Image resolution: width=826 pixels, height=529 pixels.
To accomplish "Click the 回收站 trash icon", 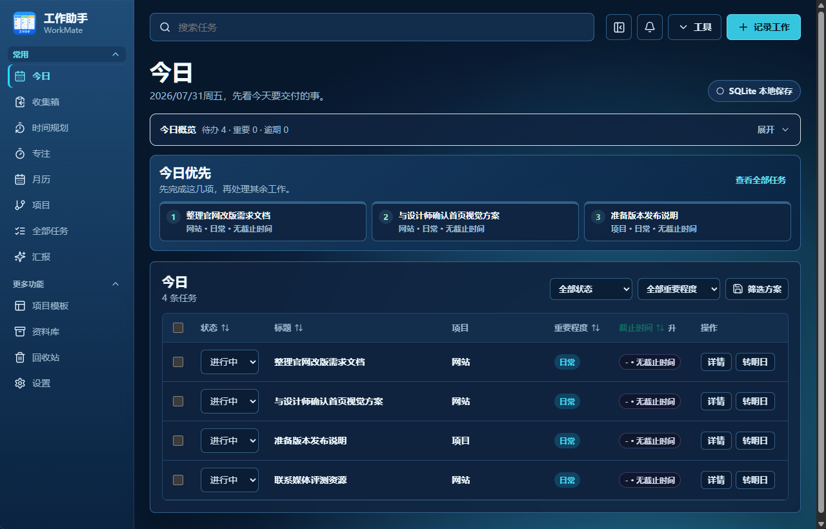I will click(x=20, y=357).
